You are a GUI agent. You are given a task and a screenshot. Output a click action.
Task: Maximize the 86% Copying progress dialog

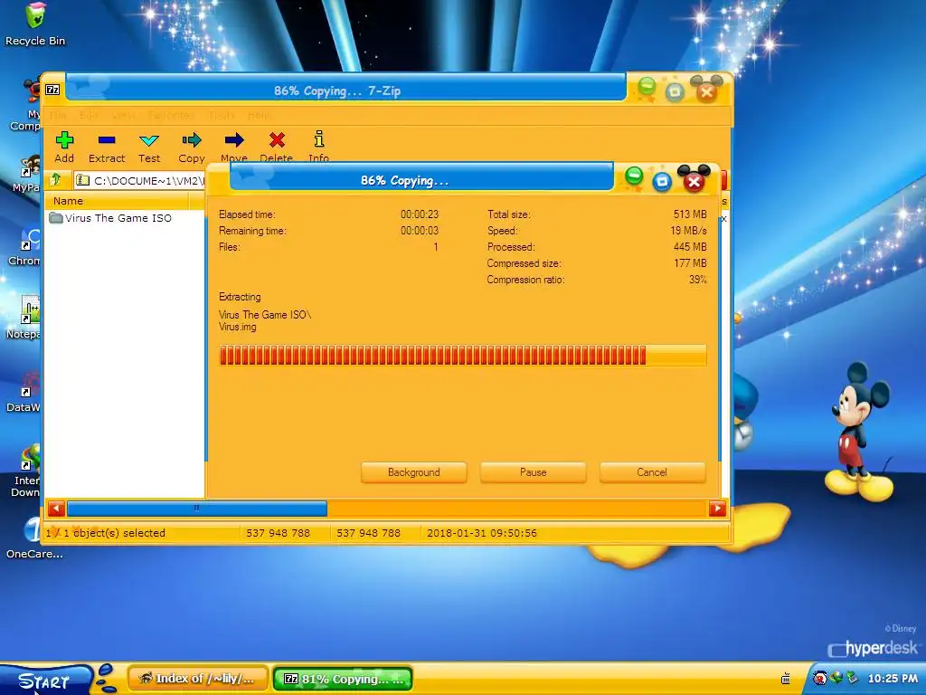tap(662, 181)
